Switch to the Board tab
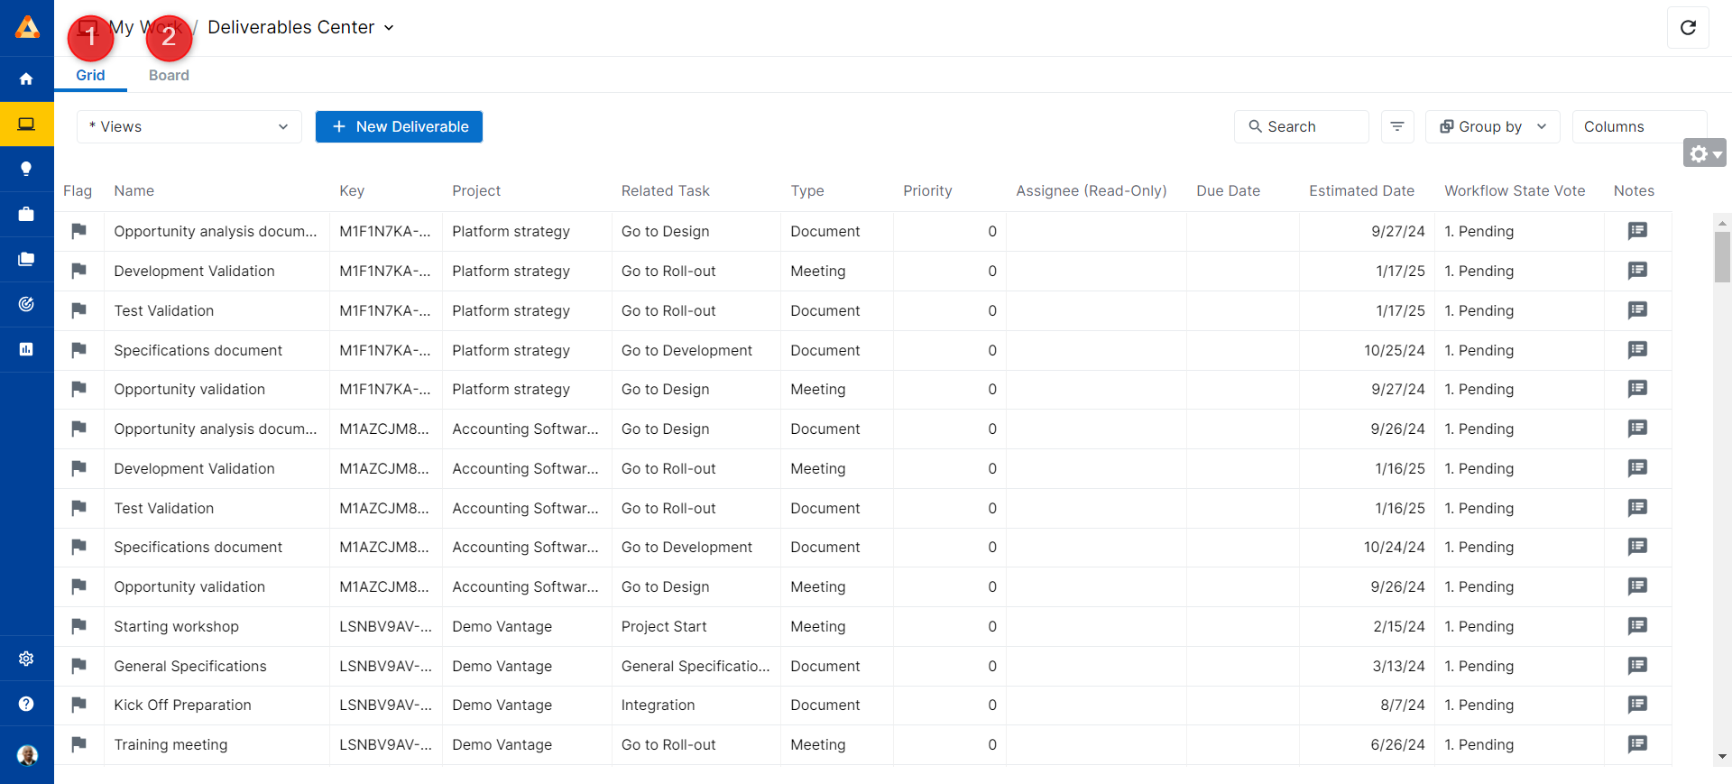1732x784 pixels. (x=169, y=76)
